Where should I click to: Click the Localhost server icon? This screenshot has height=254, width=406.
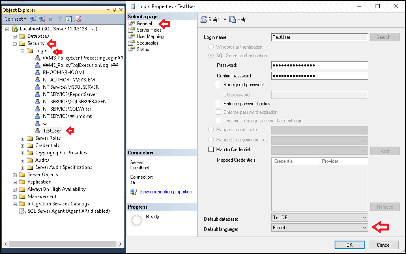(15, 29)
